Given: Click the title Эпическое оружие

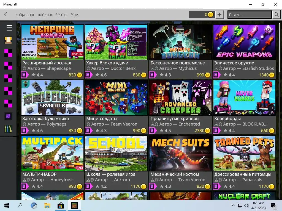Looking at the screenshot, I should click(234, 63).
